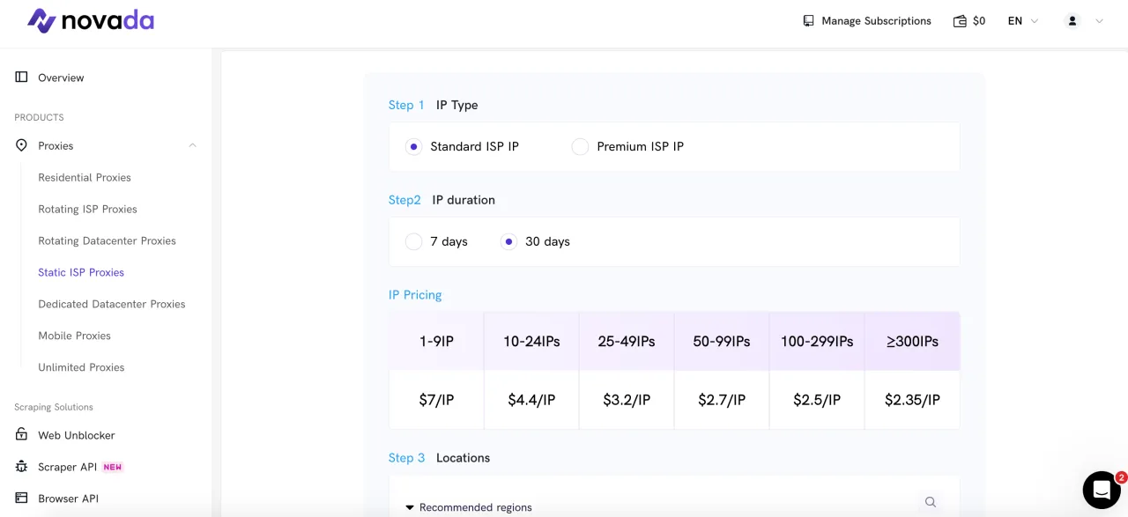Click the Scraper API bug icon
The height and width of the screenshot is (517, 1128).
(21, 467)
